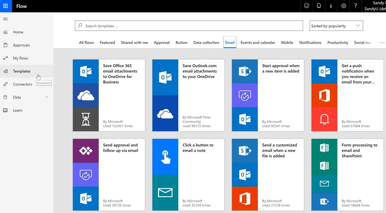
Task: Open the help question mark icon
Action: (355, 6)
